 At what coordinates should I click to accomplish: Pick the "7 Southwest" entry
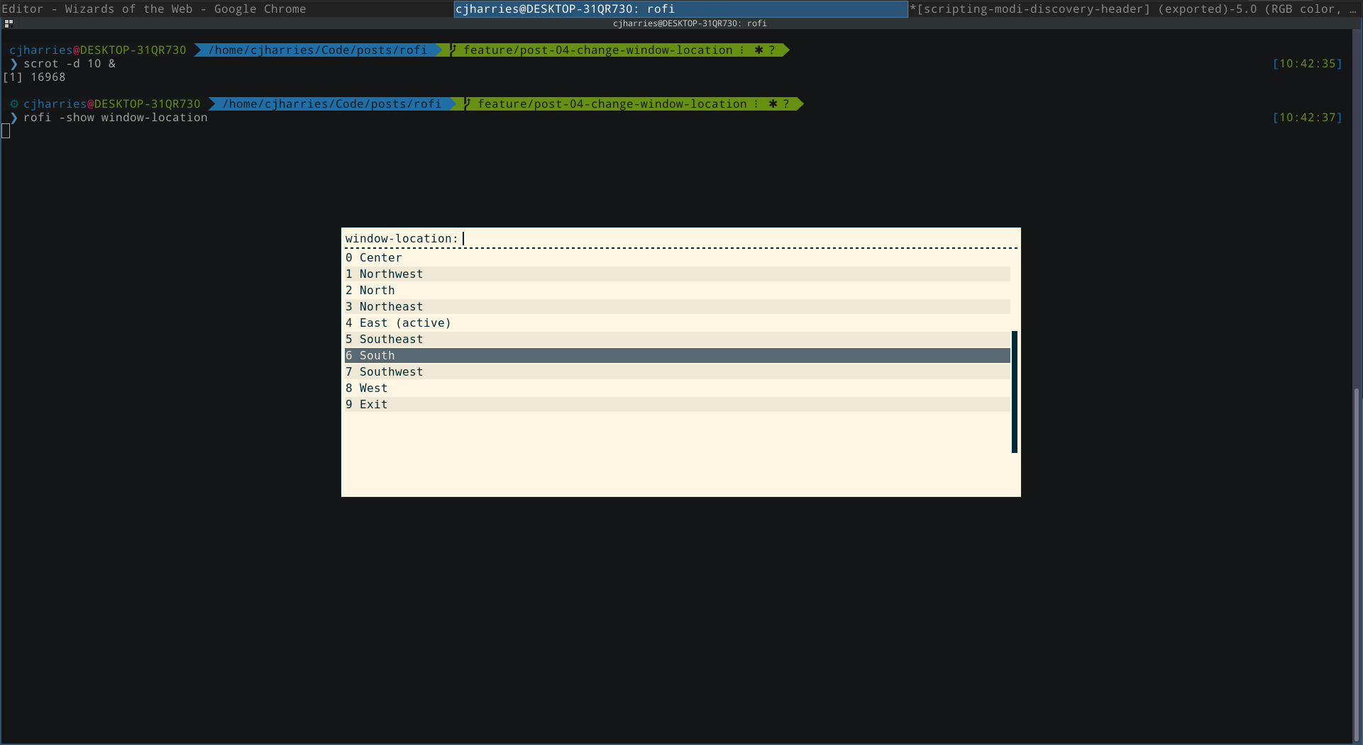678,371
